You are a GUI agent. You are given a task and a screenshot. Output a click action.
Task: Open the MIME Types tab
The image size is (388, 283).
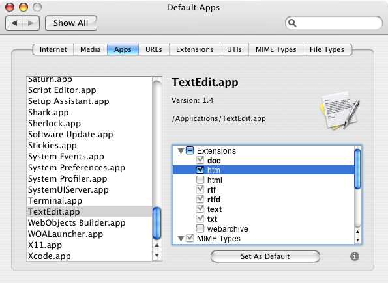[276, 49]
